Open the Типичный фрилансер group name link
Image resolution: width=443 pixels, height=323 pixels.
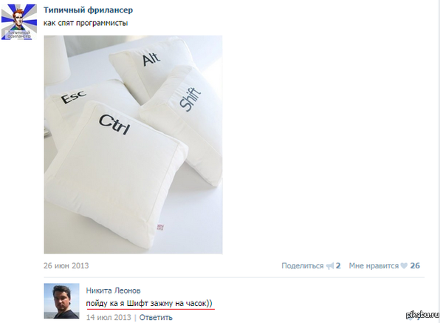click(88, 10)
